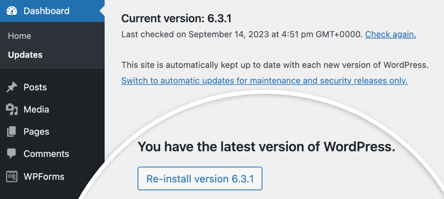This screenshot has width=444, height=199.
Task: Click the WPForms form icon
Action: (12, 176)
